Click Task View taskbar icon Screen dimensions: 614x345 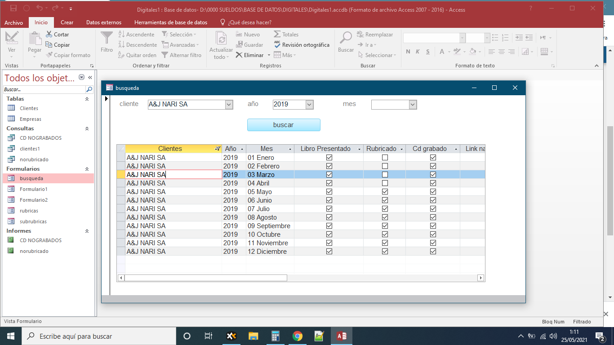click(x=209, y=336)
